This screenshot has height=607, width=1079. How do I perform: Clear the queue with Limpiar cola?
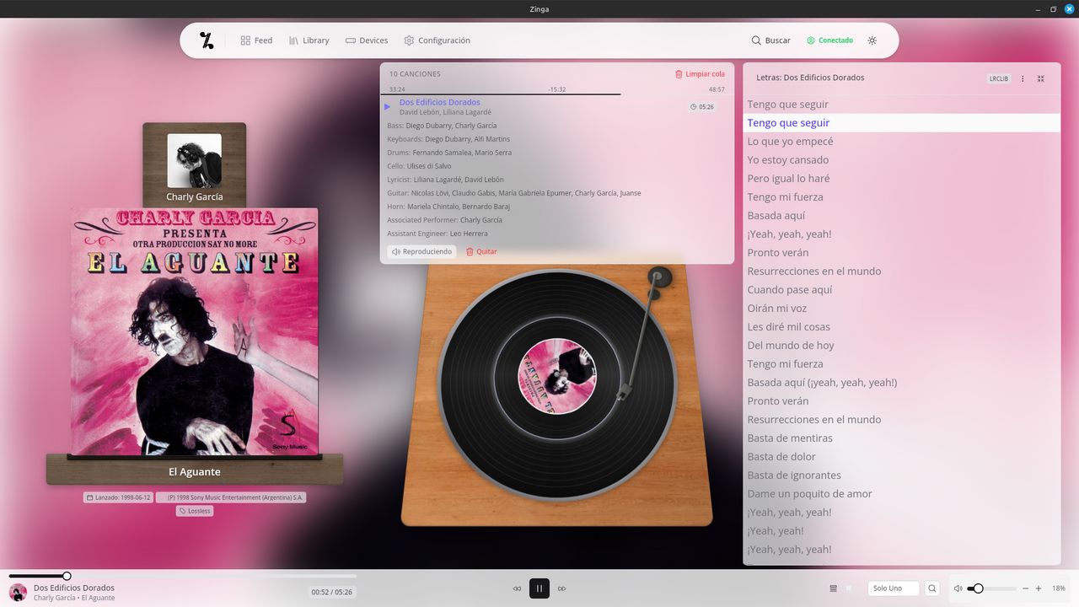coord(700,74)
